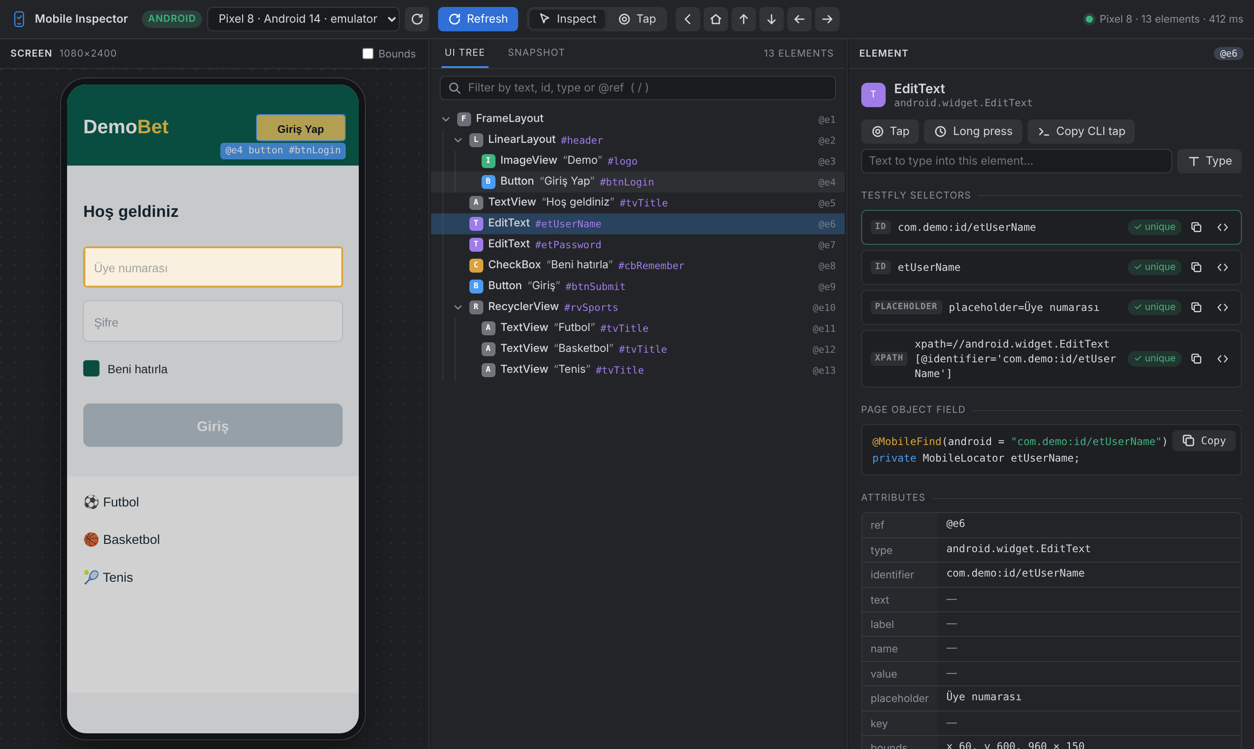Show code for etUserName ID selector
1254x749 pixels.
click(x=1222, y=267)
